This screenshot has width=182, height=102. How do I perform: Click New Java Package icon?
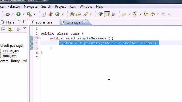point(51,14)
